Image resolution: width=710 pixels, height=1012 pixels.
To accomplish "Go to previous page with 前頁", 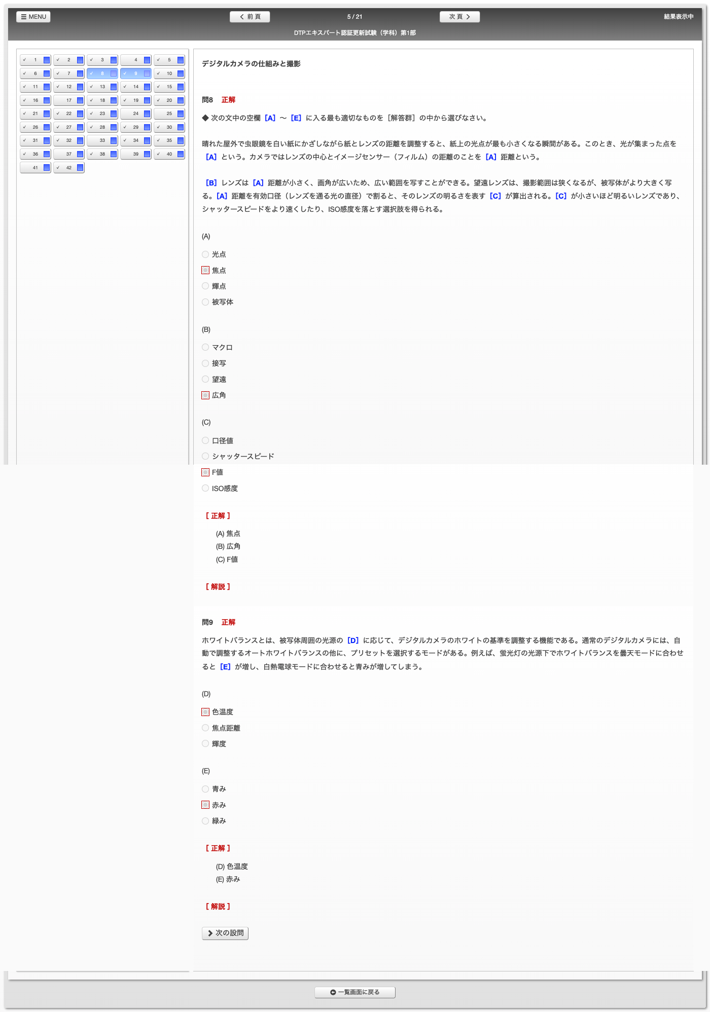I will [x=250, y=17].
